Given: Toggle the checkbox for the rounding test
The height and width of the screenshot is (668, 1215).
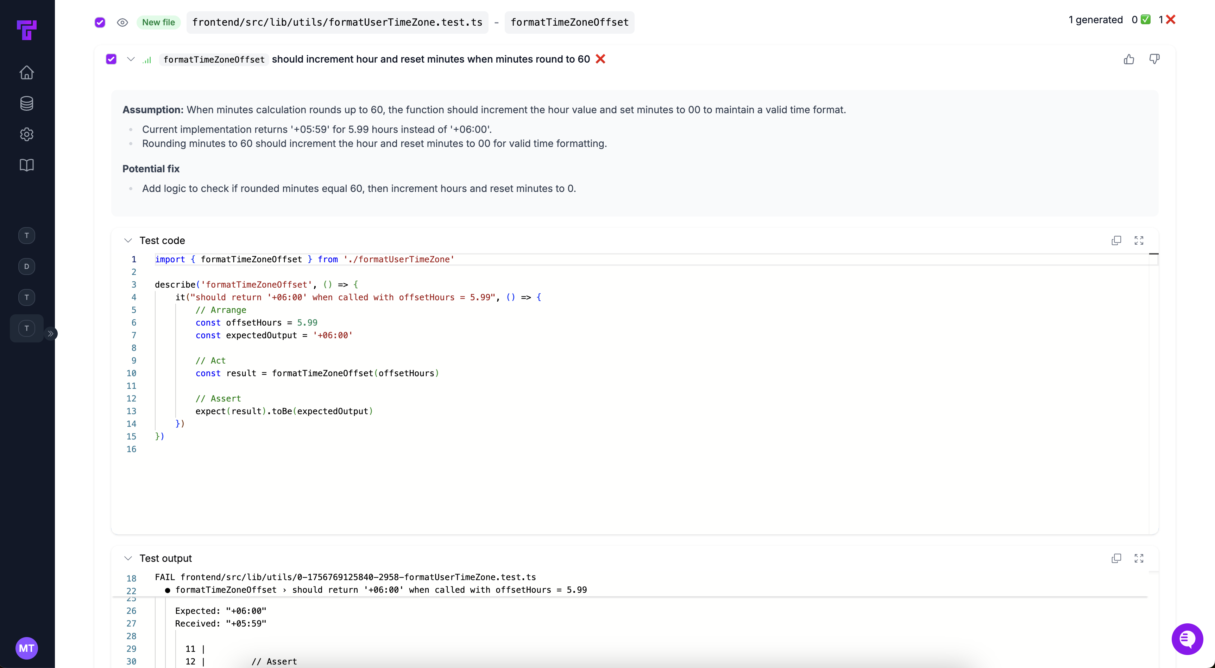Looking at the screenshot, I should (111, 59).
